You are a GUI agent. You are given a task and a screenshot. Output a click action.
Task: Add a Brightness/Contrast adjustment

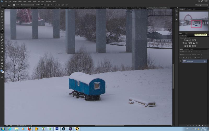coord(185,40)
